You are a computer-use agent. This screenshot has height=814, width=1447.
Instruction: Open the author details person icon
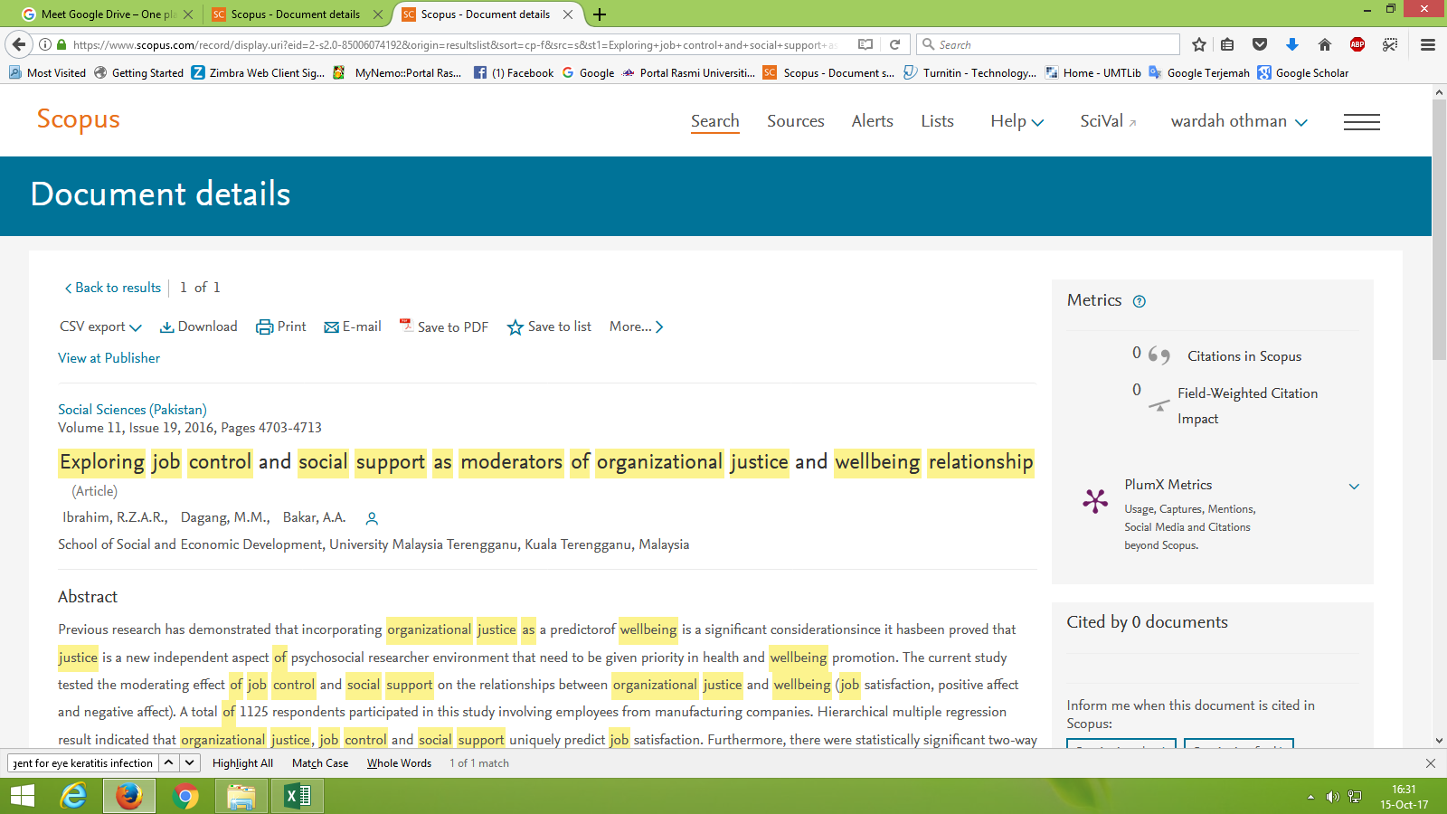372,518
